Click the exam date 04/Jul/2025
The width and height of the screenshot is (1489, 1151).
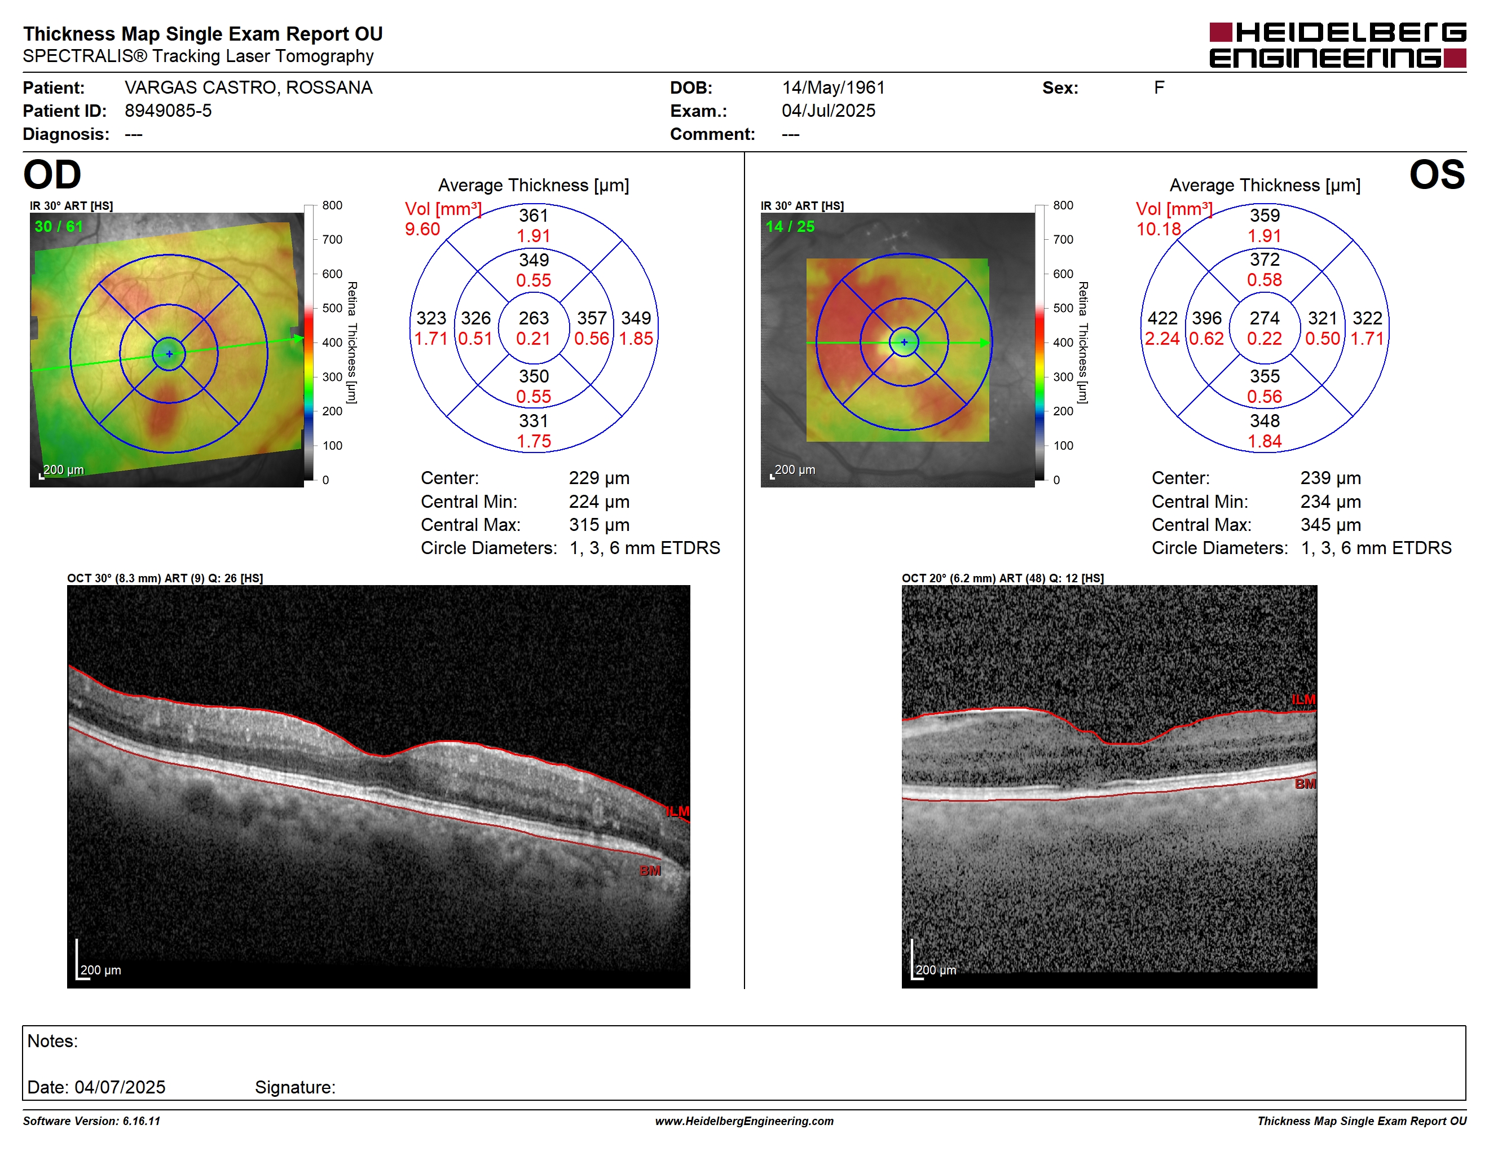click(x=829, y=111)
